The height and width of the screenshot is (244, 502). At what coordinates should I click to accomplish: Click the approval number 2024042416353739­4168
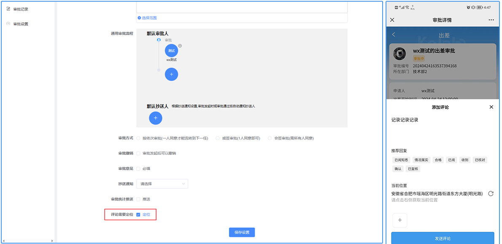pos(435,66)
